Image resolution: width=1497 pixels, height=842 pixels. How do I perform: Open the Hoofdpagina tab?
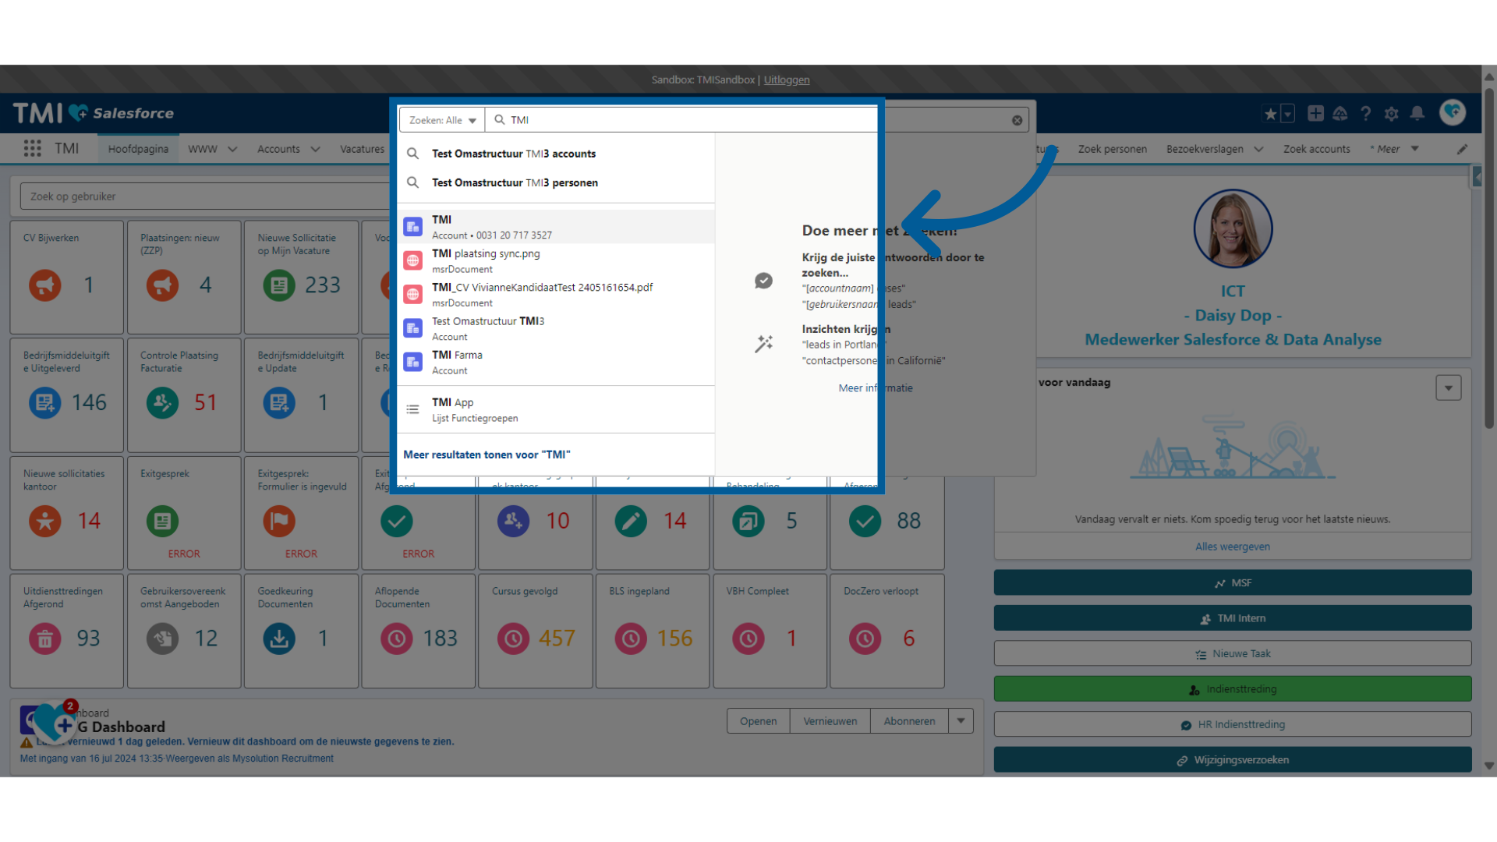click(138, 149)
